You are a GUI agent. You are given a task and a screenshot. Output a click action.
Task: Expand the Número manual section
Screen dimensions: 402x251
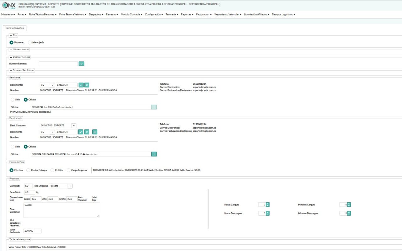point(11,50)
